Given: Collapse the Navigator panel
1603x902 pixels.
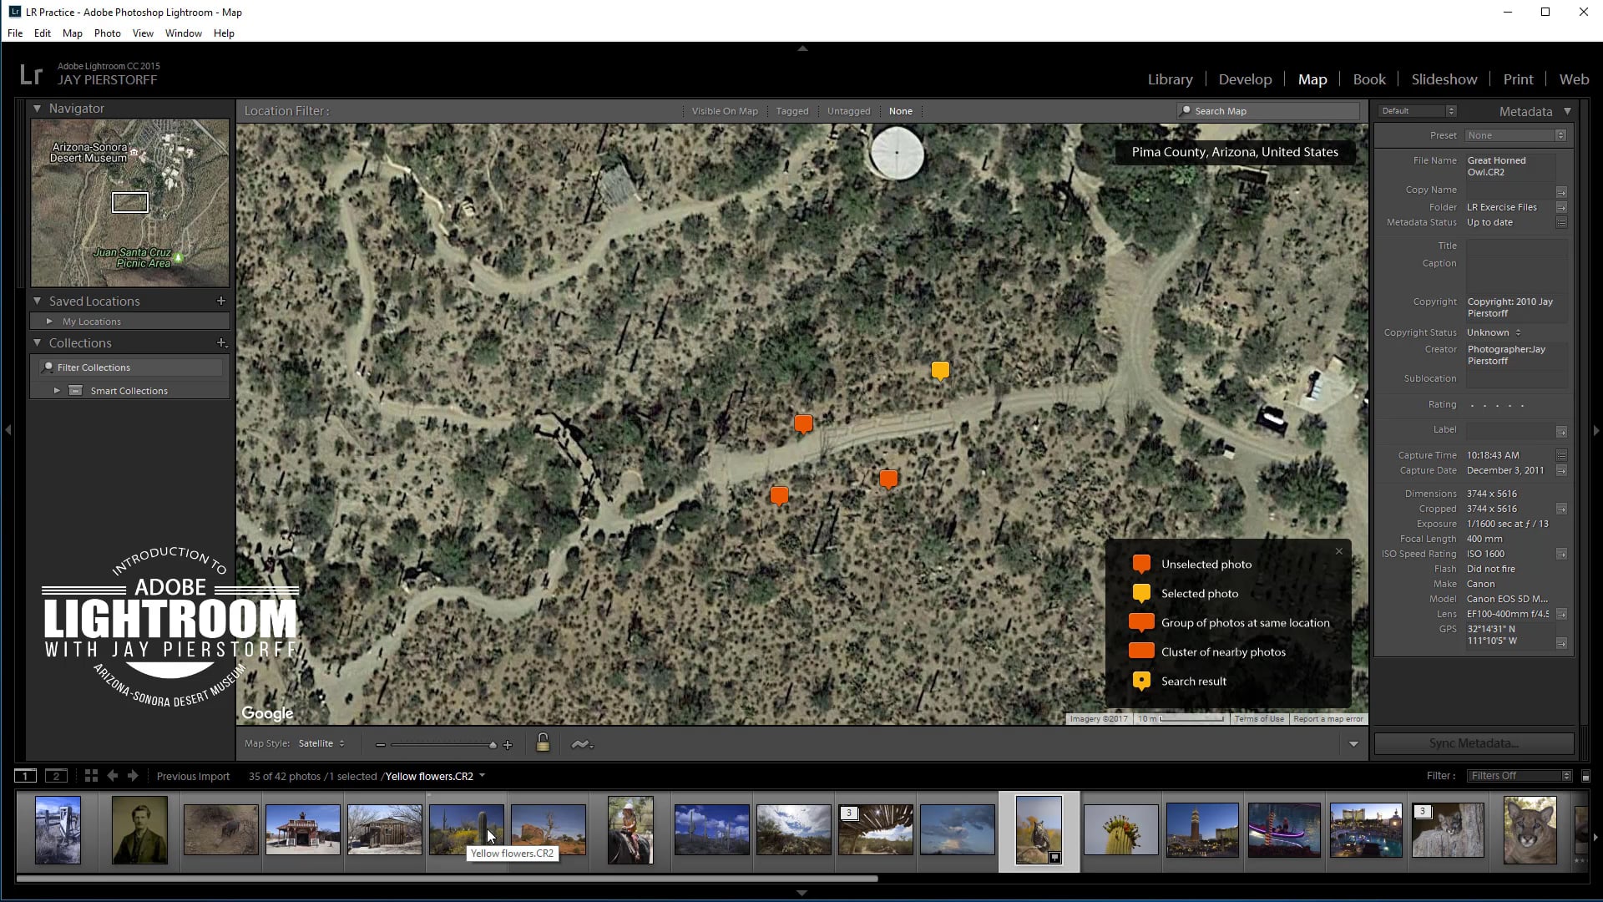Looking at the screenshot, I should 37,109.
